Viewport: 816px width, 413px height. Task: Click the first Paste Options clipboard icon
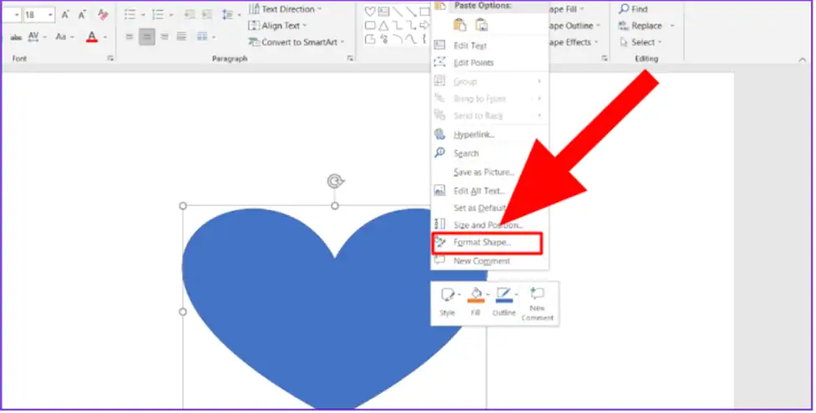pyautogui.click(x=459, y=25)
